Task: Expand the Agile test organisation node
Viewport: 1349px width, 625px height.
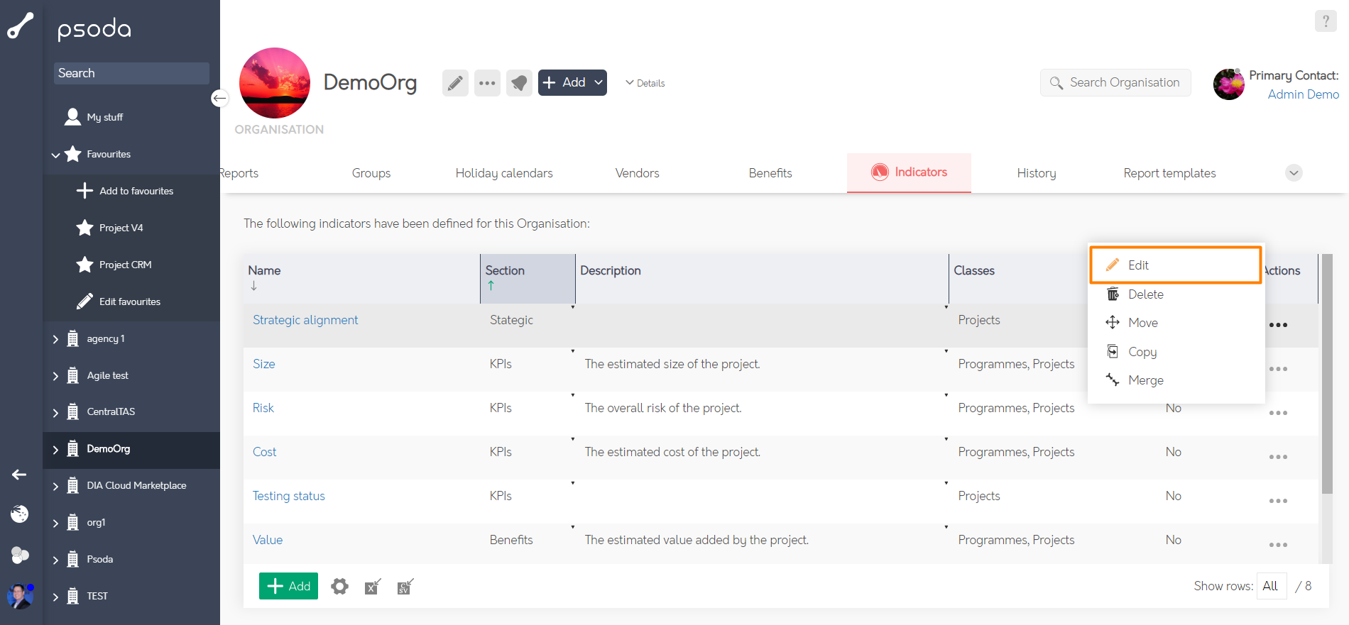Action: coord(55,376)
